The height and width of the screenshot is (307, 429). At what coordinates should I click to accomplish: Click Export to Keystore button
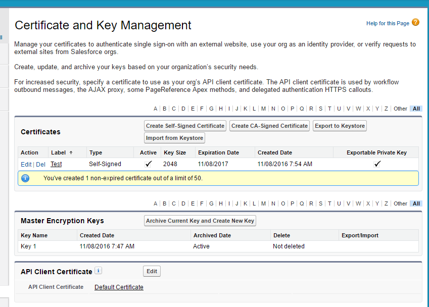[340, 126]
